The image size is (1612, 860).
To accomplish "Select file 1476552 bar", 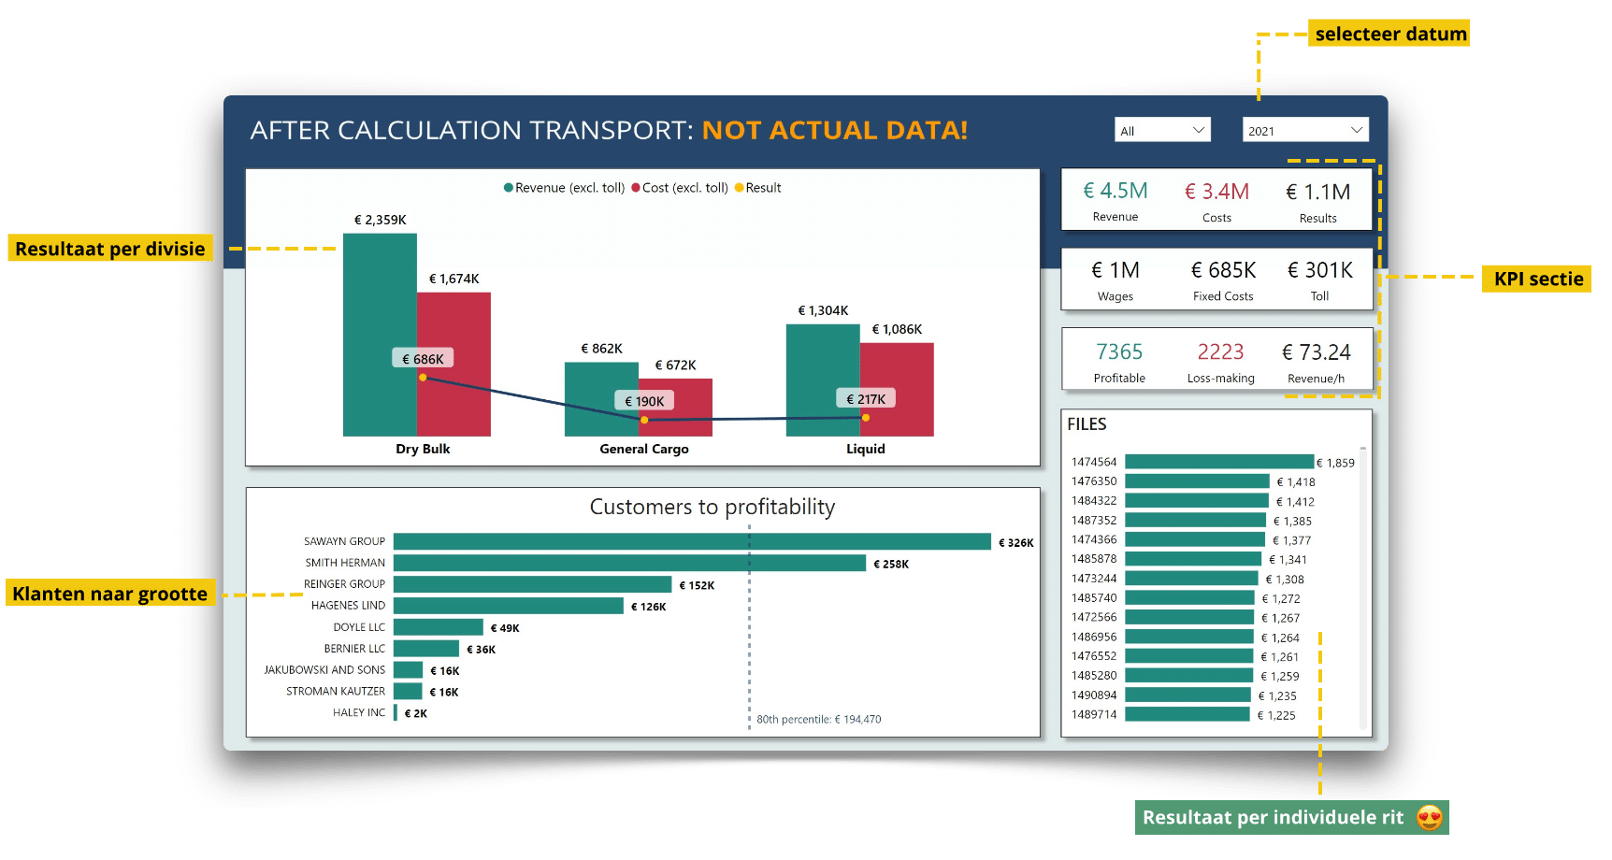I will pyautogui.click(x=1189, y=656).
